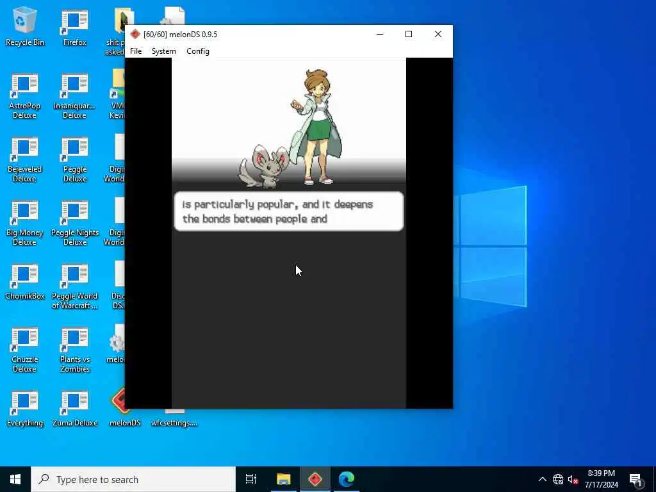
Task: Open Task View from the taskbar
Action: pyautogui.click(x=251, y=479)
